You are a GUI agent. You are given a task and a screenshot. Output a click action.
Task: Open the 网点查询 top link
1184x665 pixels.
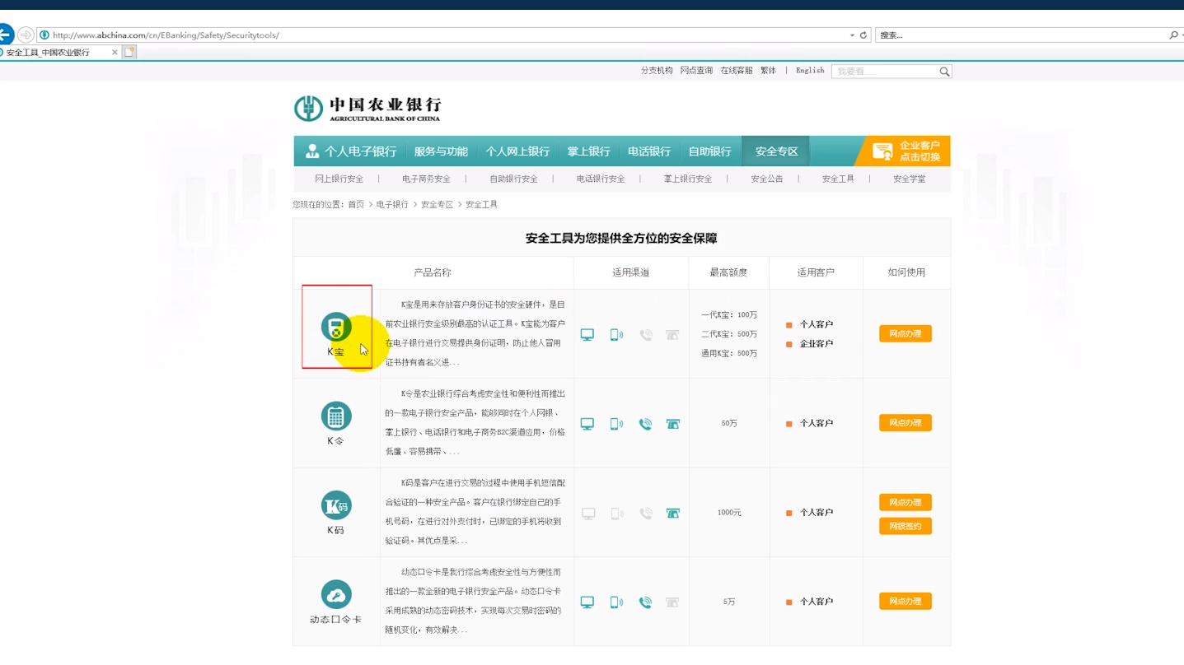(x=696, y=71)
